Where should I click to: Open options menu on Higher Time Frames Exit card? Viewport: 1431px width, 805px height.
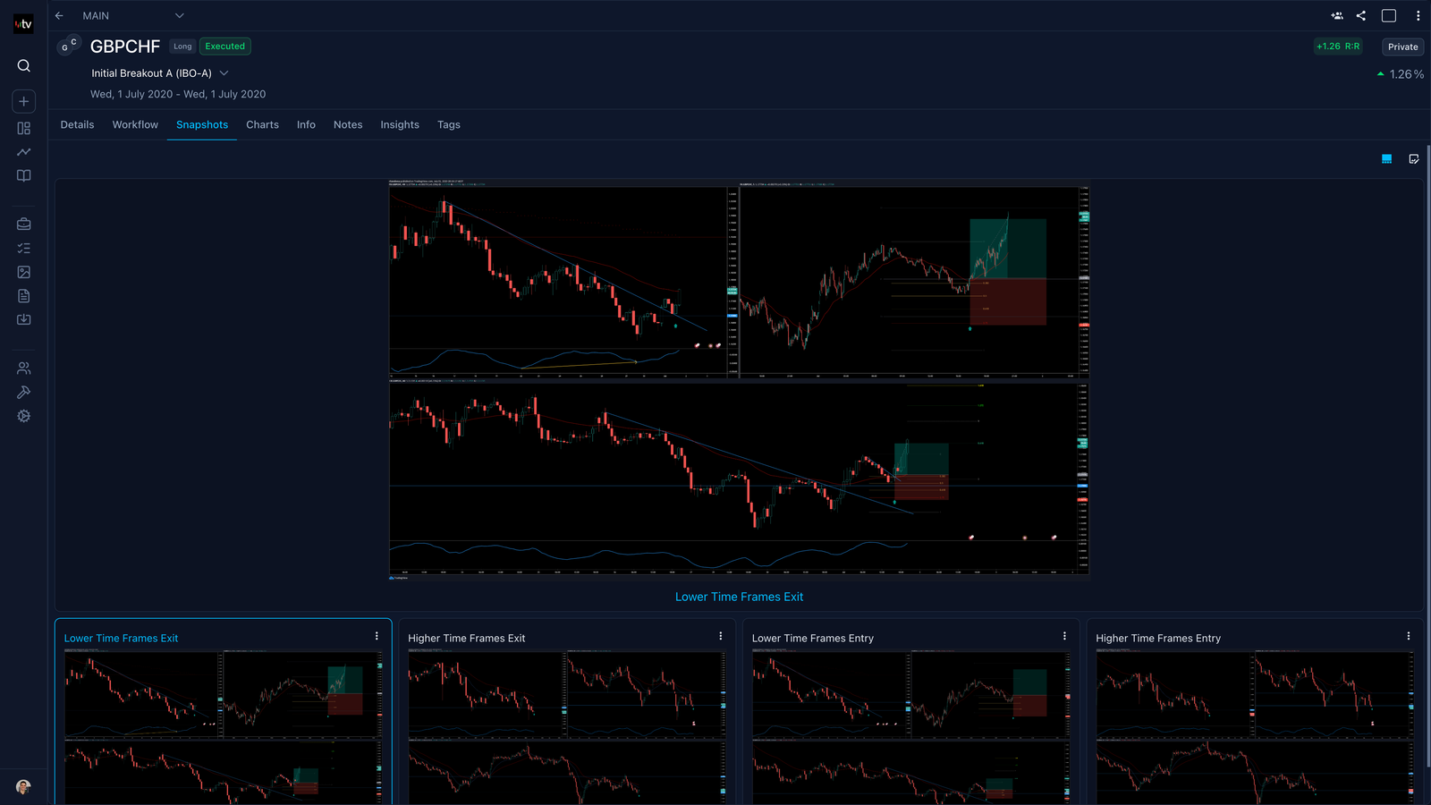click(x=720, y=636)
